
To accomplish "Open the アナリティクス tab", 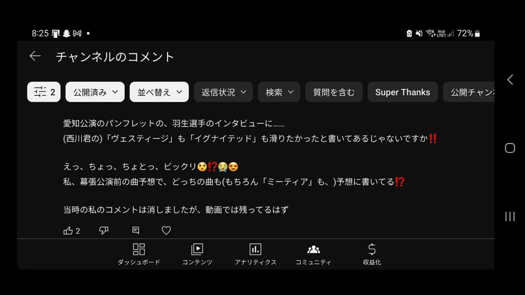I will coord(255,254).
